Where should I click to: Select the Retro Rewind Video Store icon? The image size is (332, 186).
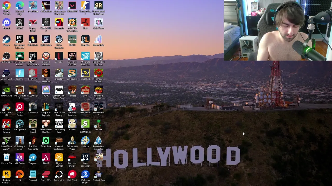tap(99, 5)
